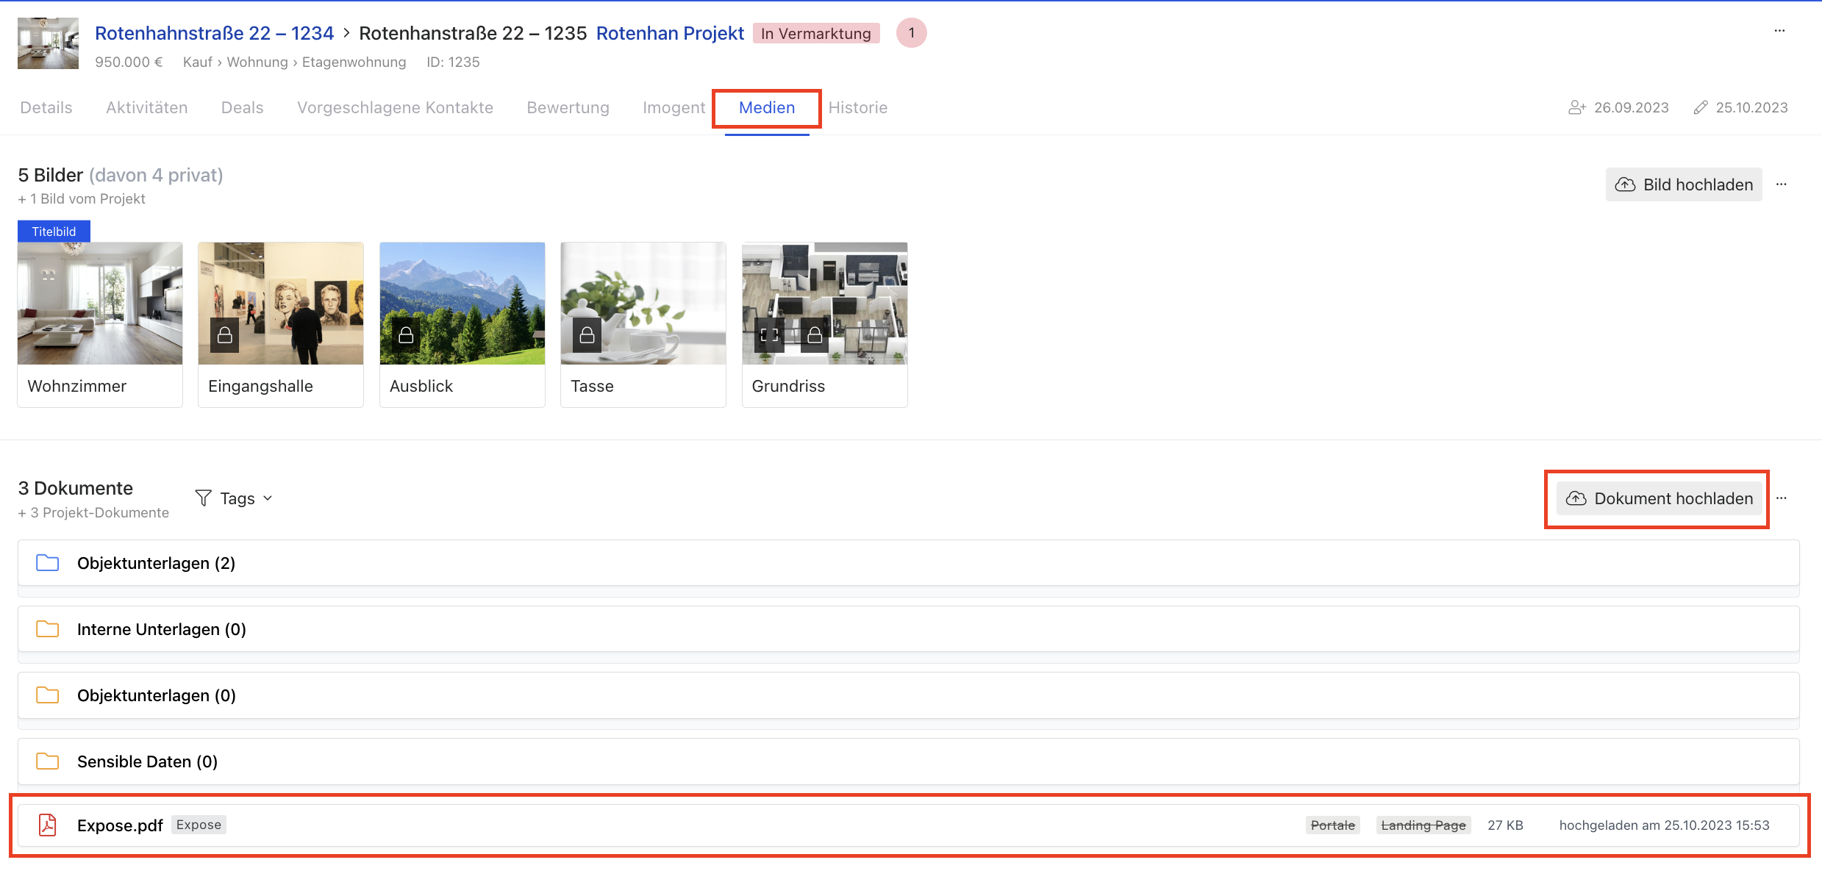Expand Sensible Daten (0) folder
Image resolution: width=1822 pixels, height=882 pixels.
click(x=147, y=761)
